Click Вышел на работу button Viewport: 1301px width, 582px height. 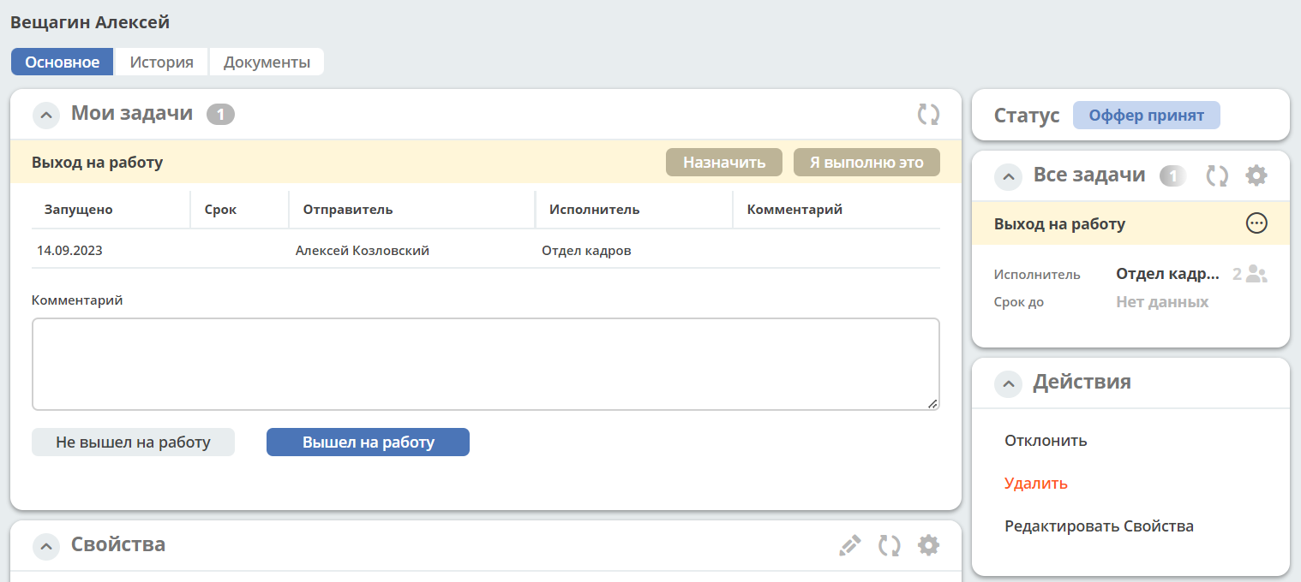[x=368, y=442]
